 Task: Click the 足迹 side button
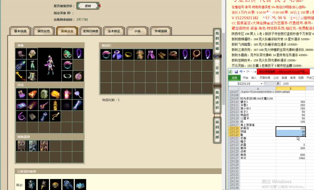(217, 70)
